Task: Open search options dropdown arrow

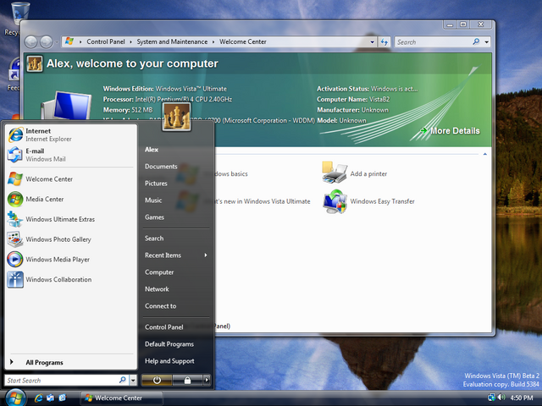Action: pyautogui.click(x=486, y=42)
